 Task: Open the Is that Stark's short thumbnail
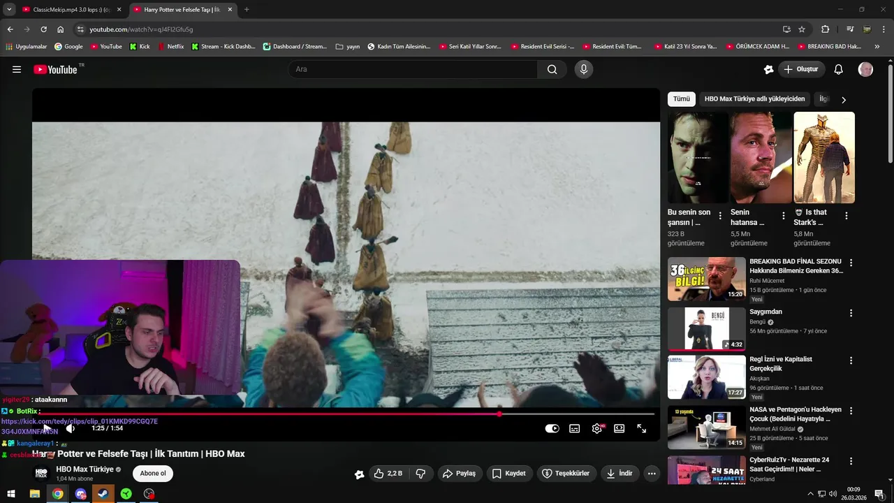tap(824, 157)
